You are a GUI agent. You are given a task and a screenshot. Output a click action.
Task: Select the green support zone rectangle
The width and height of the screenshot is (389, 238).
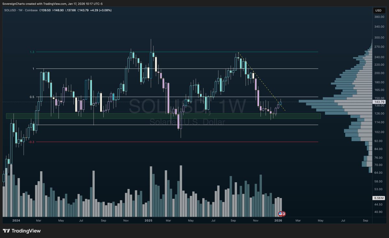tap(163, 116)
